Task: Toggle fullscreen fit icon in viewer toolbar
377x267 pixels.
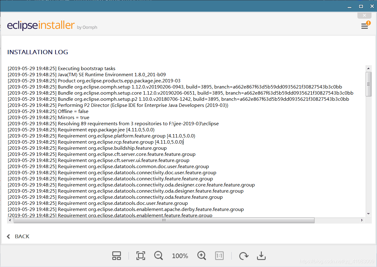Action: [x=140, y=256]
